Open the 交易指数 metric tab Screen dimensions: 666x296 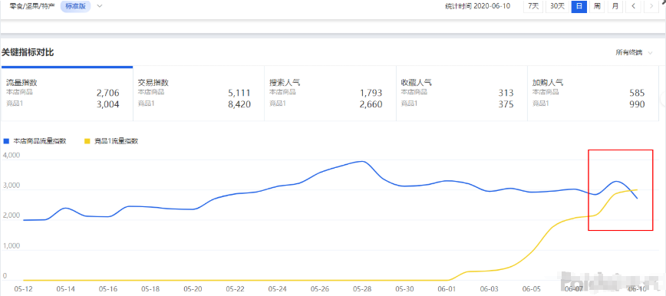point(199,94)
